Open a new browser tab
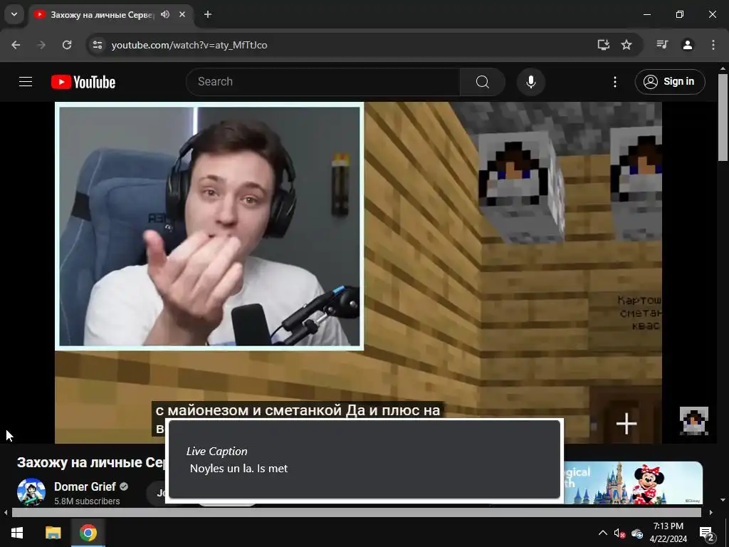The height and width of the screenshot is (547, 729). point(208,14)
